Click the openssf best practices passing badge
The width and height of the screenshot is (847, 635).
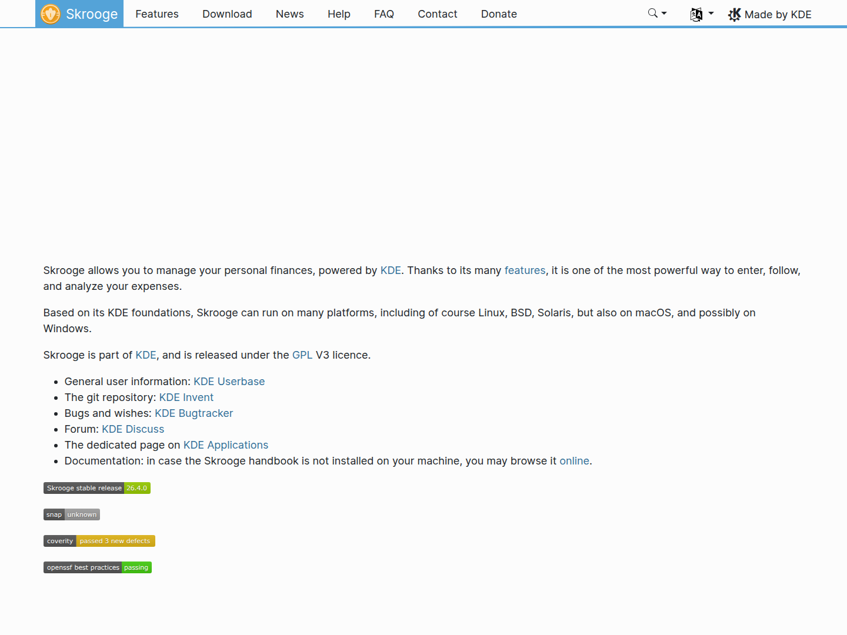point(98,567)
